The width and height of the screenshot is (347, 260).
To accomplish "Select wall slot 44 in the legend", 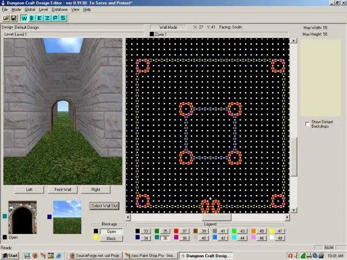I will (x=242, y=238).
